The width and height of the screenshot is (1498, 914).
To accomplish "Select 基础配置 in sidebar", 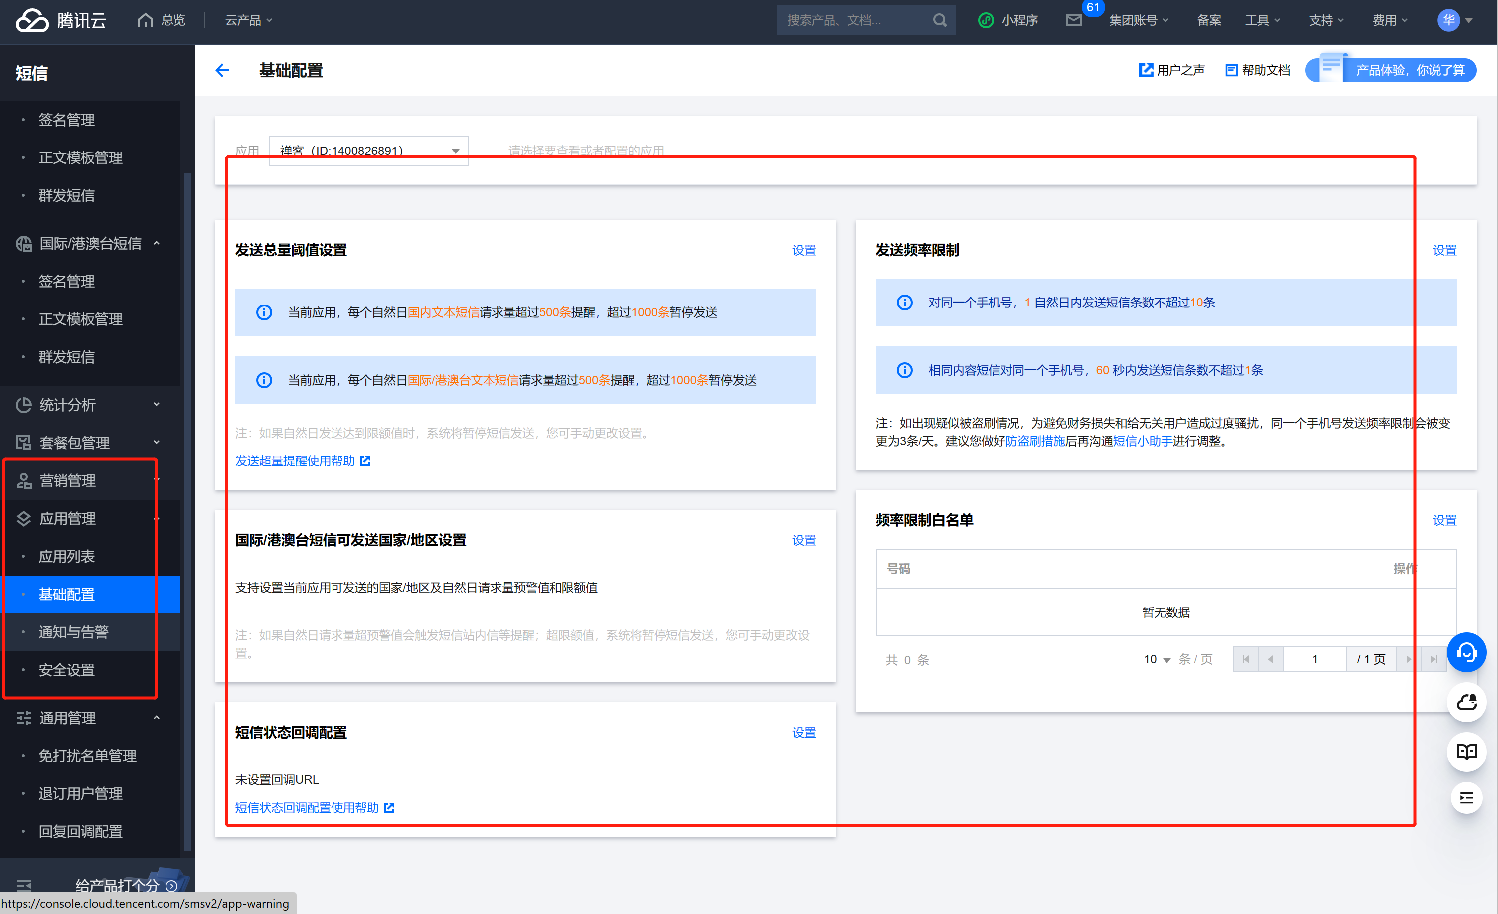I will tap(90, 595).
